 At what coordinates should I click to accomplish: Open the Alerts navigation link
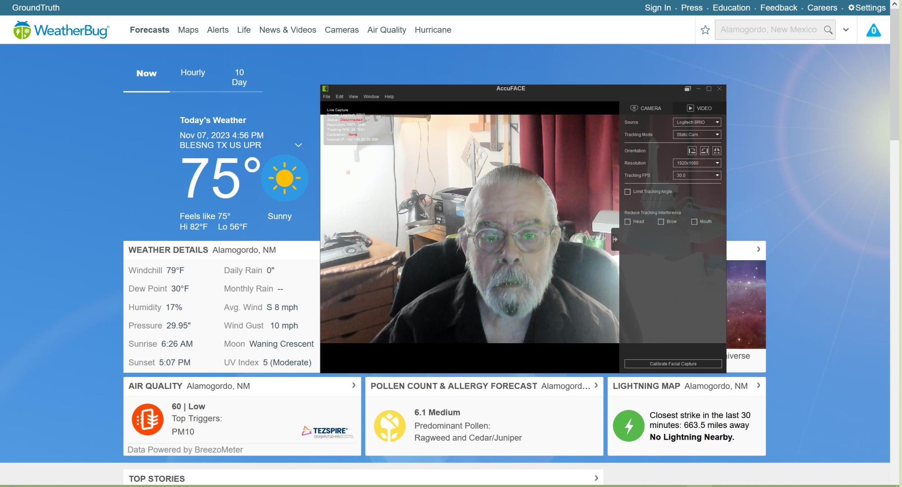218,30
